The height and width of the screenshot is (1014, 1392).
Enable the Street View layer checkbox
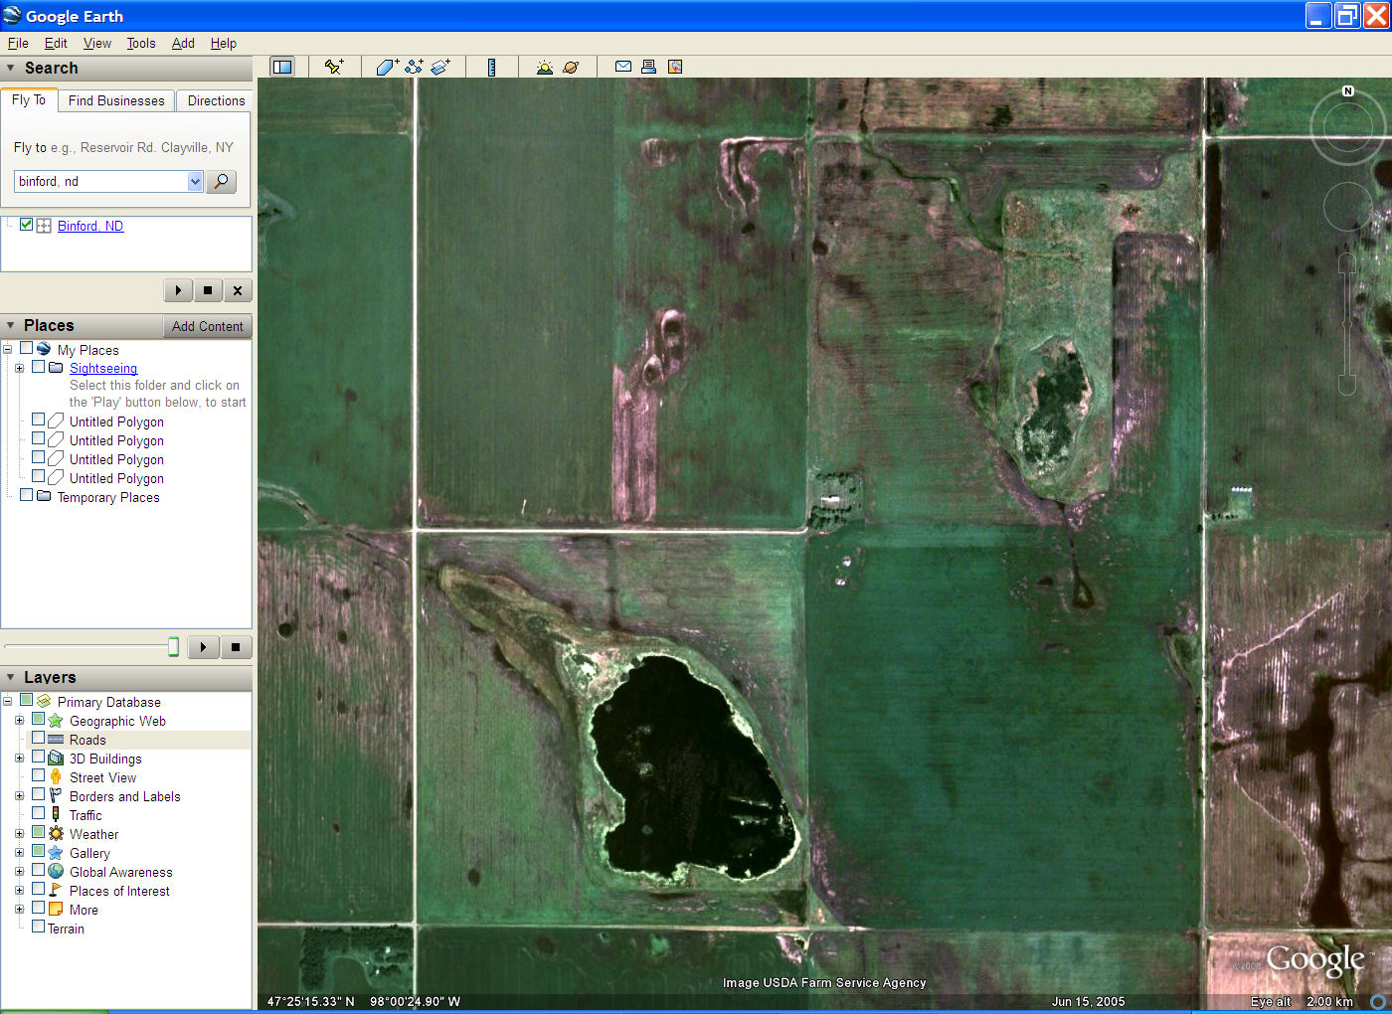click(38, 775)
